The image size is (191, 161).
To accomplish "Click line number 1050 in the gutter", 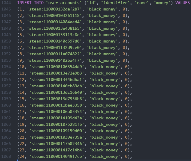I will pyautogui.click(x=6, y=41).
